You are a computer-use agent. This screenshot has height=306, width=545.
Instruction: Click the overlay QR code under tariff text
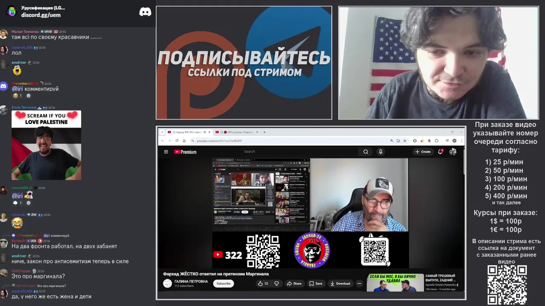click(507, 285)
